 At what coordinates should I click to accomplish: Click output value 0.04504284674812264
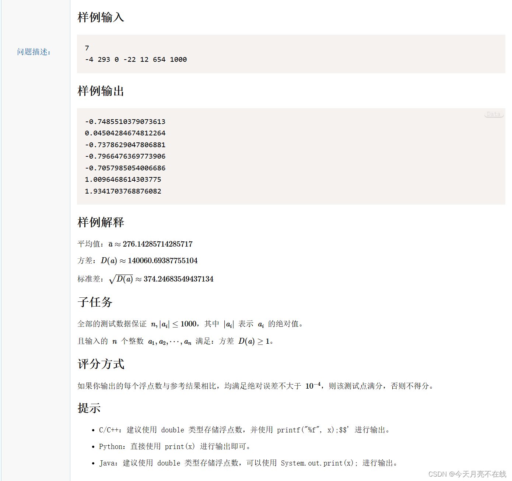(x=125, y=133)
